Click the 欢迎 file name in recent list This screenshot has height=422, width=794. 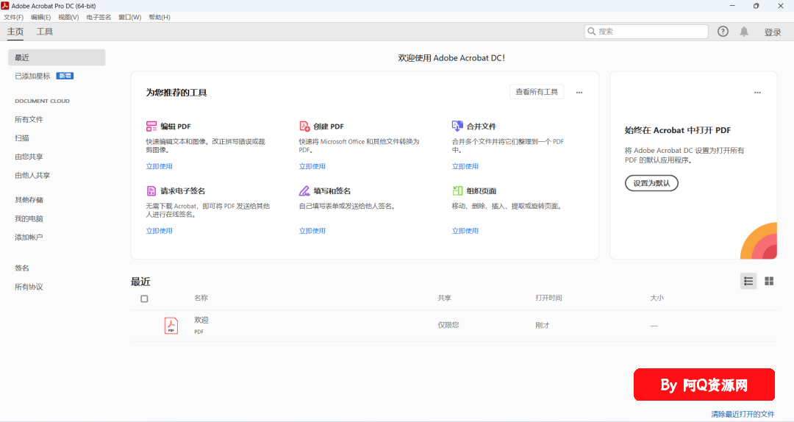[x=201, y=320]
